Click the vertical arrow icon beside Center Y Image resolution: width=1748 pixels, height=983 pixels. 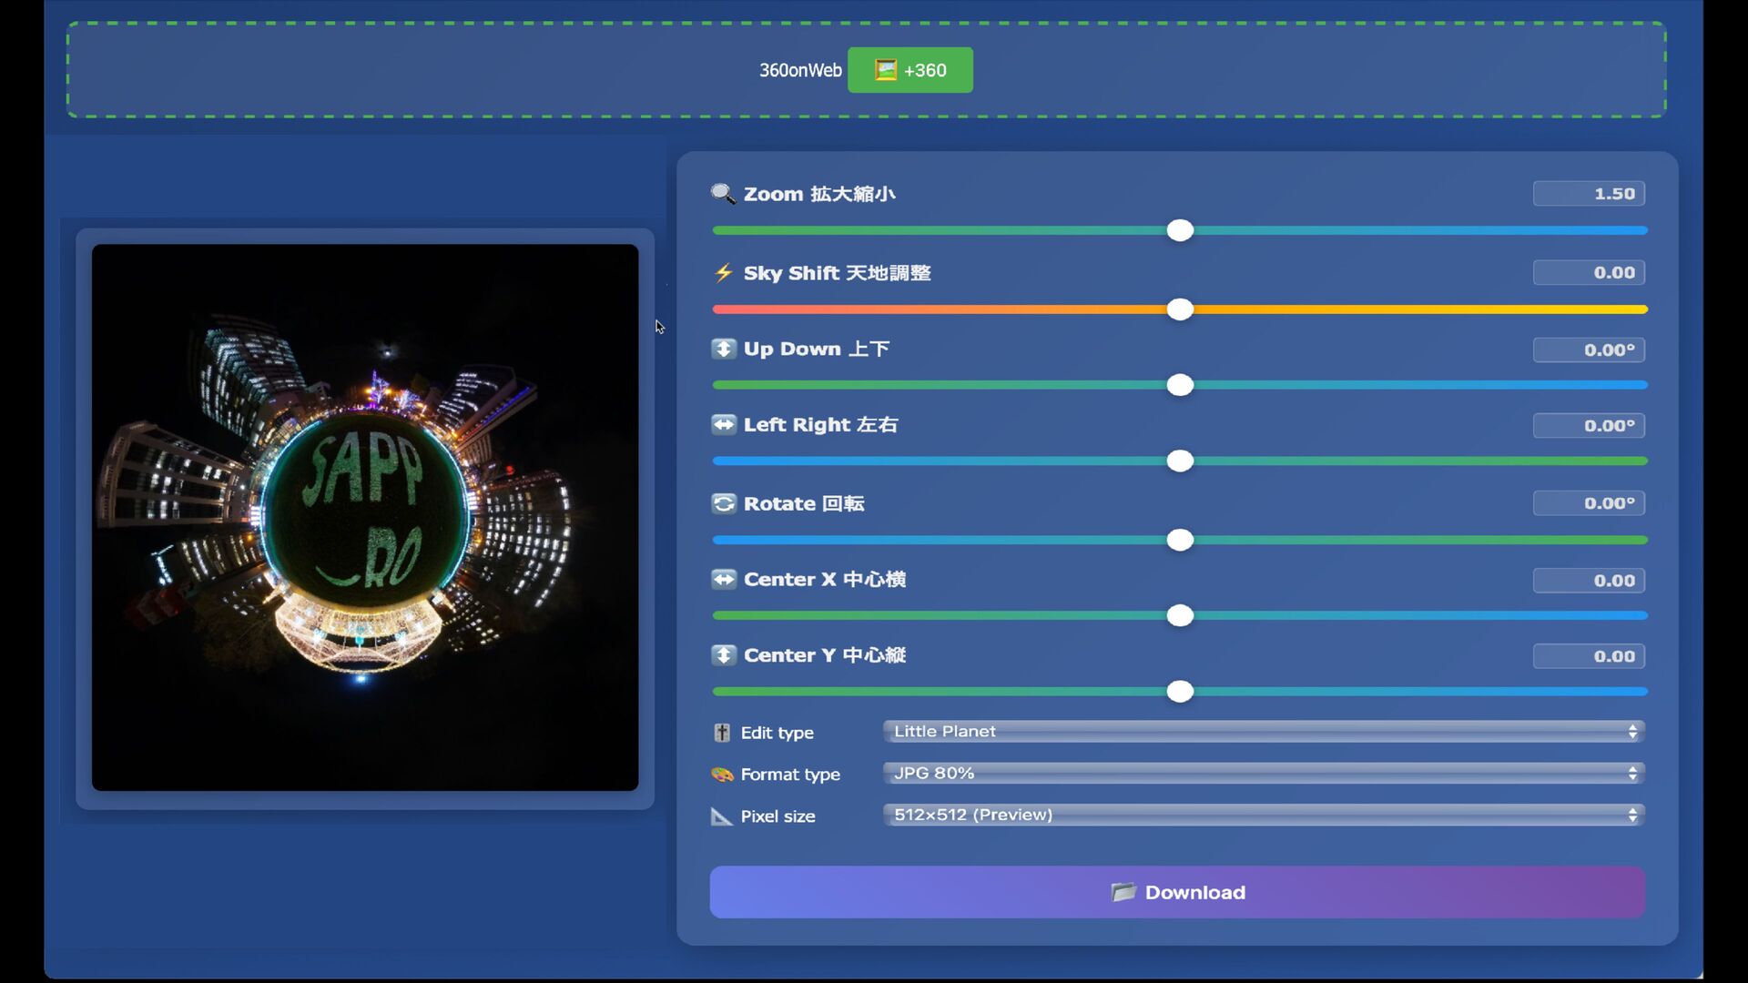pyautogui.click(x=723, y=655)
